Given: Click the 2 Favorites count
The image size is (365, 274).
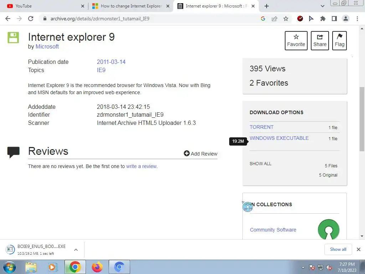Looking at the screenshot, I should pos(269,83).
